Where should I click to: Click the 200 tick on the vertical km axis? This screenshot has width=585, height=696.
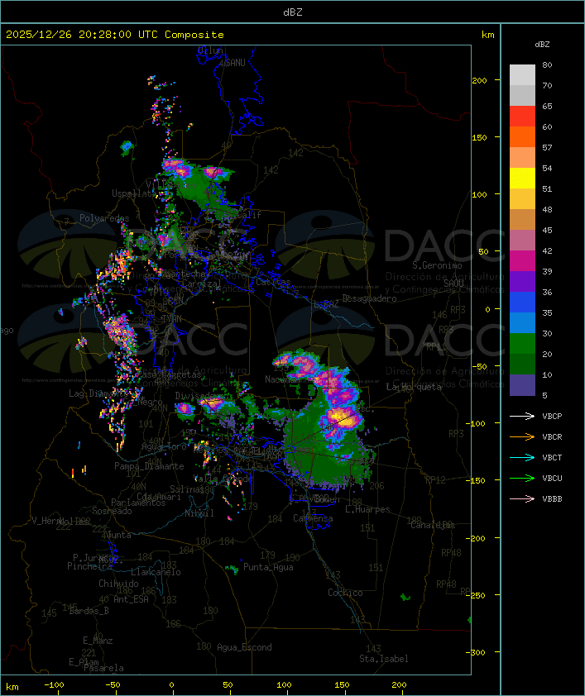479,80
